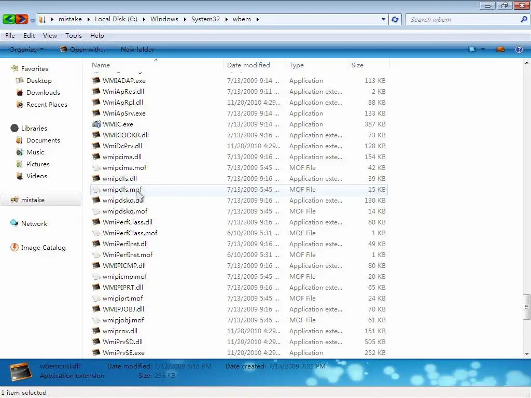Select the WMIC.exe file icon
This screenshot has height=398, width=531.
[x=96, y=124]
